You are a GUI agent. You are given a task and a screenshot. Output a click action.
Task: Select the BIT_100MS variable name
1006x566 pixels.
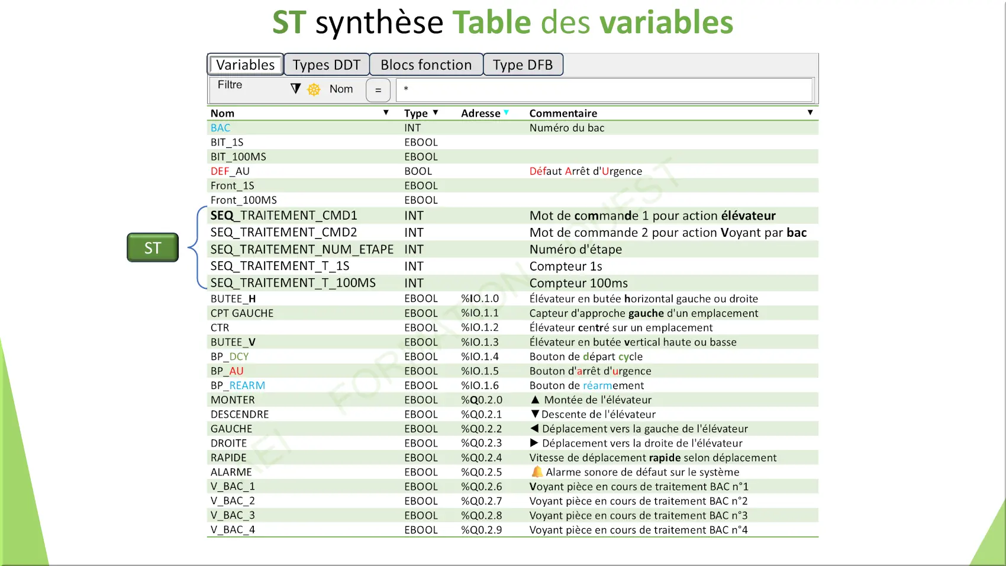coord(238,157)
